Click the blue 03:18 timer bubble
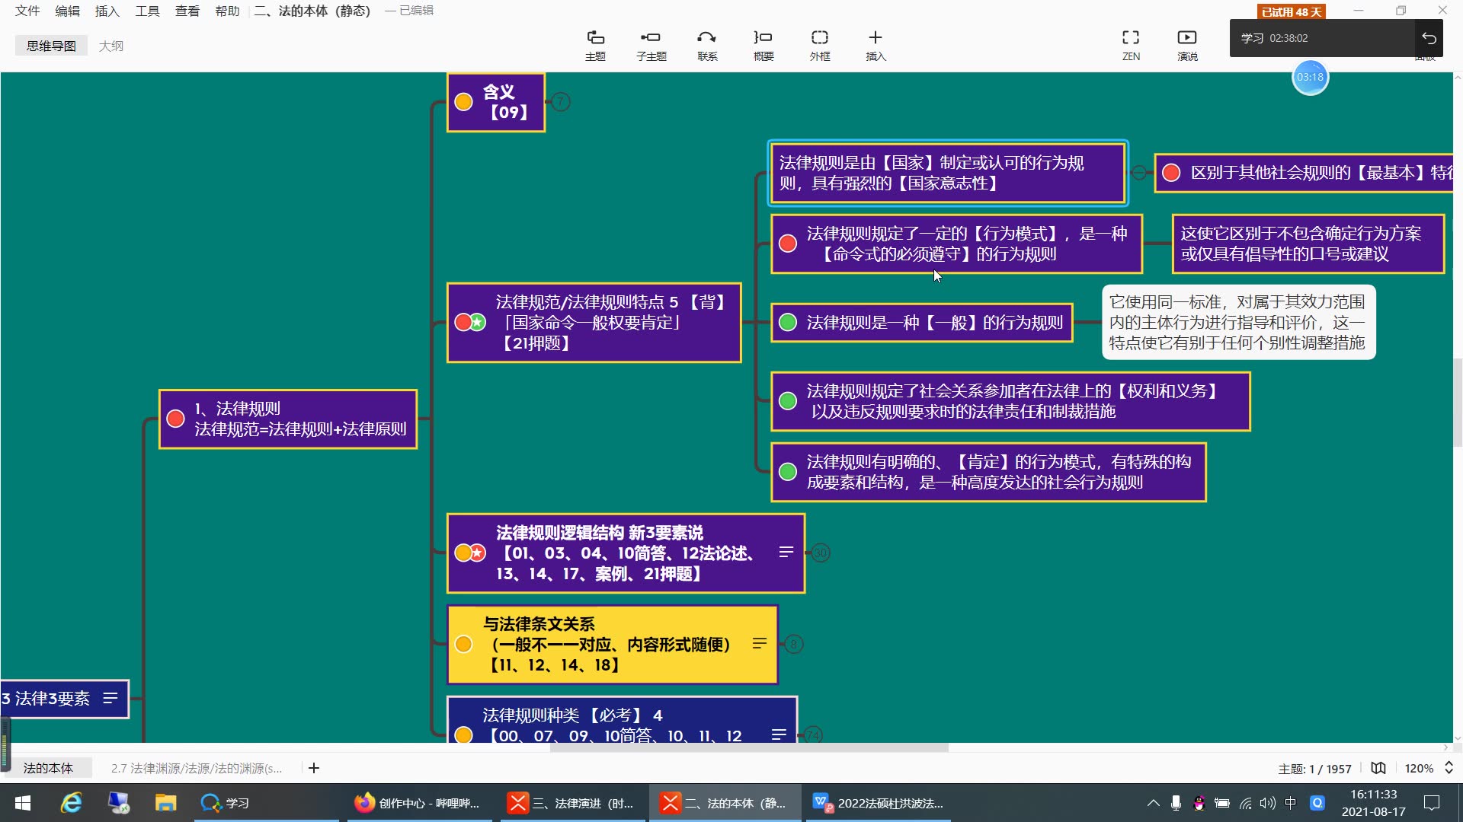 click(x=1310, y=77)
